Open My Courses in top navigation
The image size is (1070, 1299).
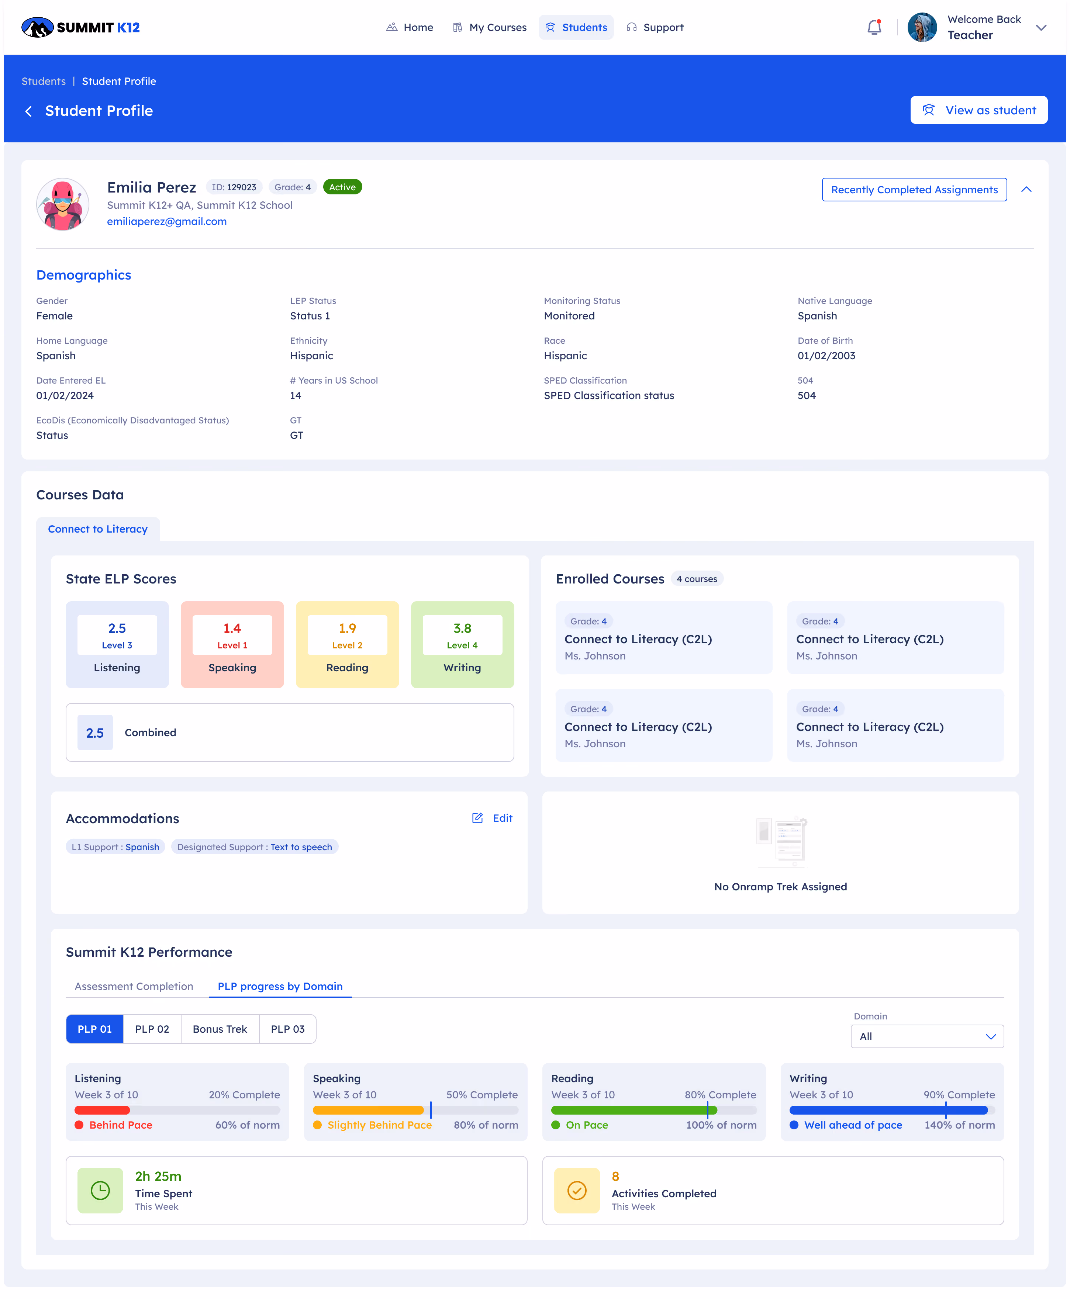[x=490, y=27]
